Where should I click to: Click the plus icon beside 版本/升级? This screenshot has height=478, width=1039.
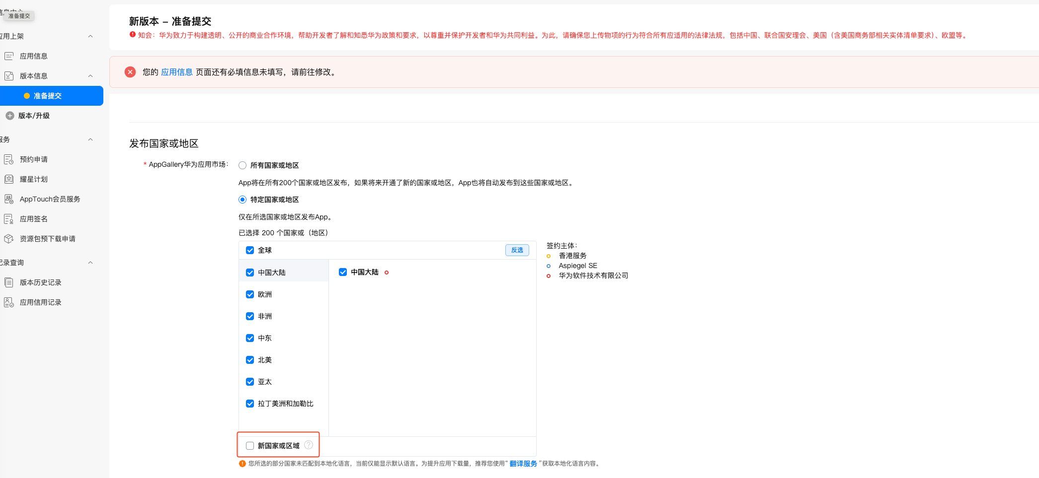(x=9, y=116)
